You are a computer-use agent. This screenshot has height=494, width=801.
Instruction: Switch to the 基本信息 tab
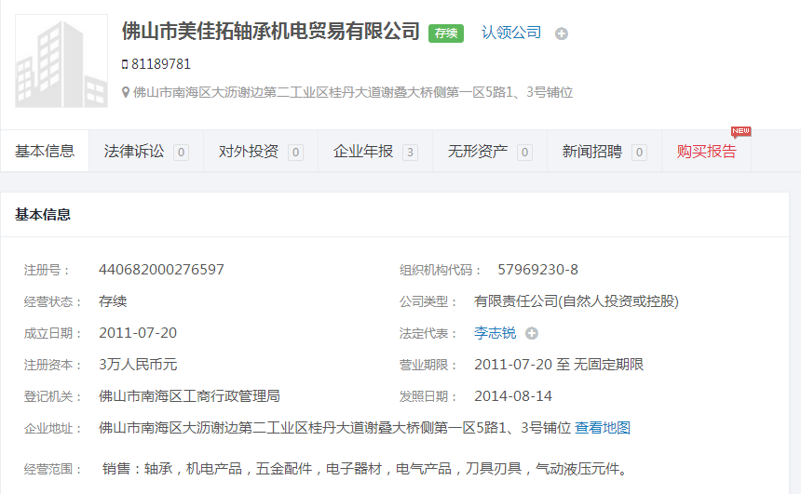tap(45, 152)
